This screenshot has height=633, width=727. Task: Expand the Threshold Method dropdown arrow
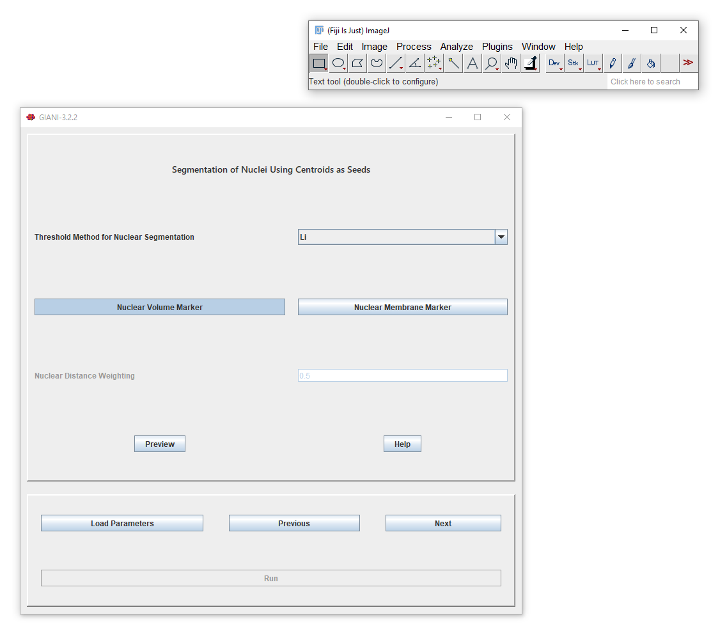pos(501,237)
